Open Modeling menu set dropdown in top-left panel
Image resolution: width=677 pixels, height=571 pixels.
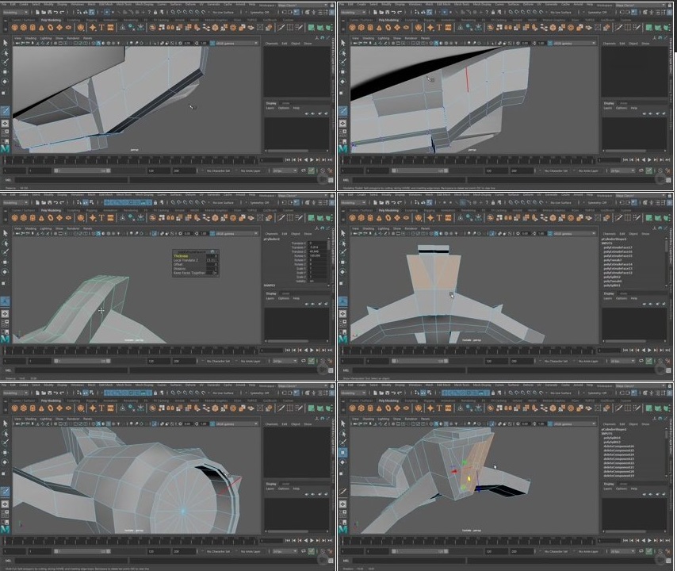click(x=15, y=12)
